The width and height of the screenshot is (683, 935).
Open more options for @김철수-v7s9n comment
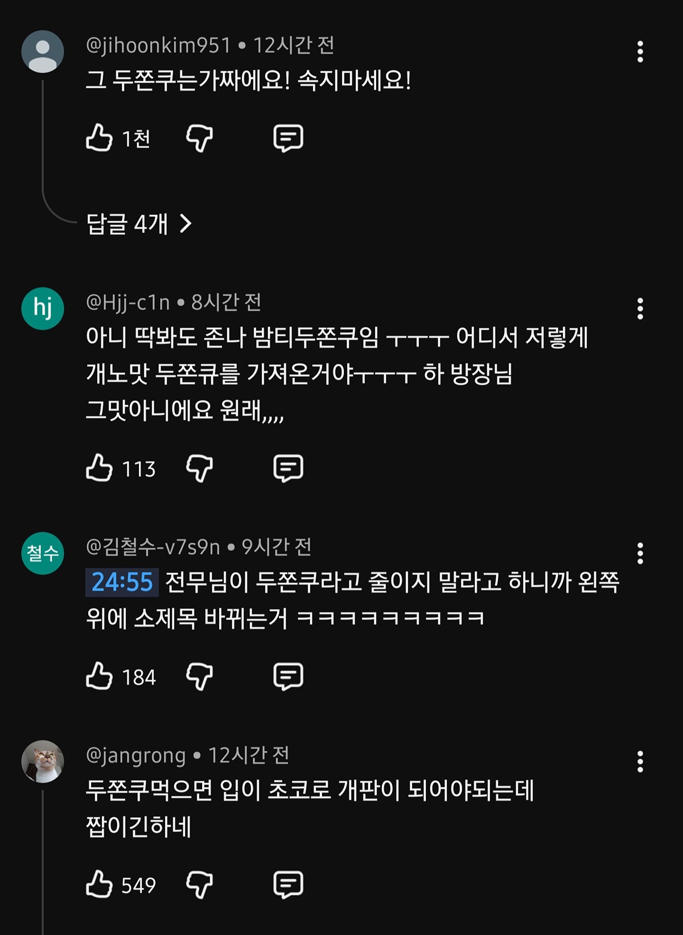640,553
